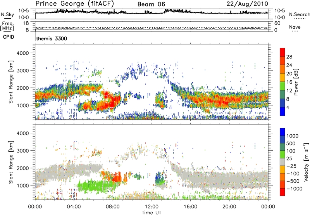The height and width of the screenshot is (215, 310).
Task: Pick the orange power swatch between 20 and 24
Action: (282, 69)
